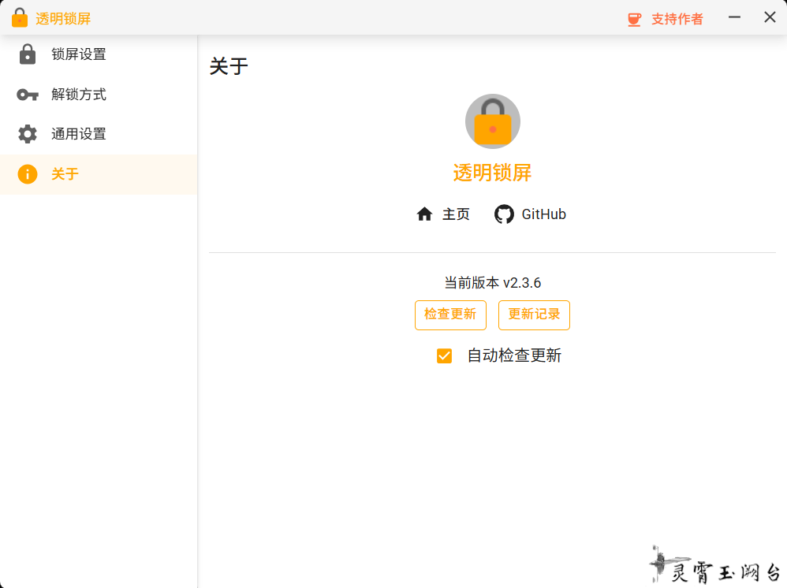The image size is (787, 588).
Task: Open the 支持作者 link
Action: 677,19
